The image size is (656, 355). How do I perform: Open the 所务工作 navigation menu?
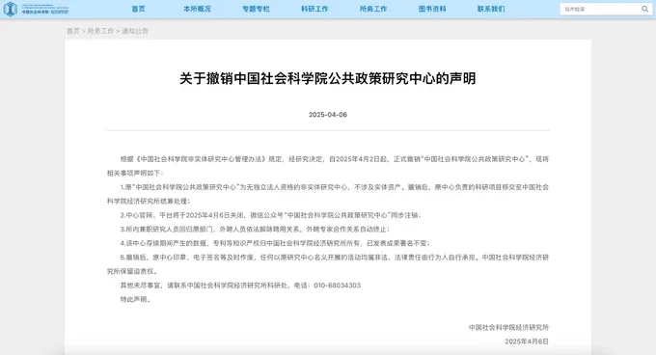(x=373, y=9)
